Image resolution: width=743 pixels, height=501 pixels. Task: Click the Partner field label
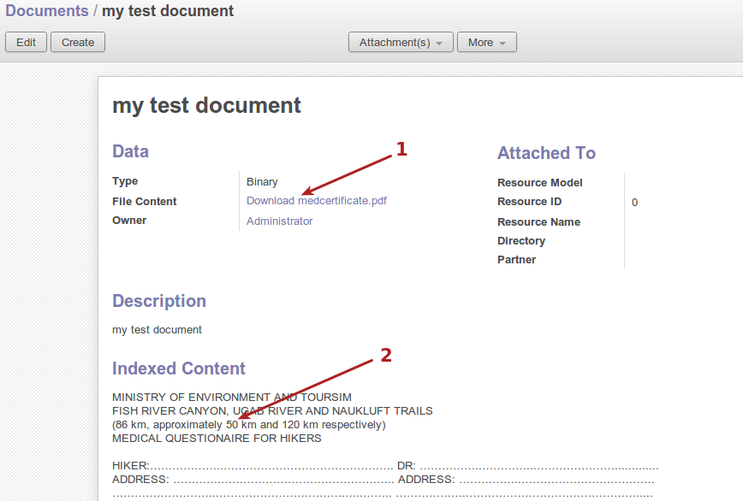[516, 260]
